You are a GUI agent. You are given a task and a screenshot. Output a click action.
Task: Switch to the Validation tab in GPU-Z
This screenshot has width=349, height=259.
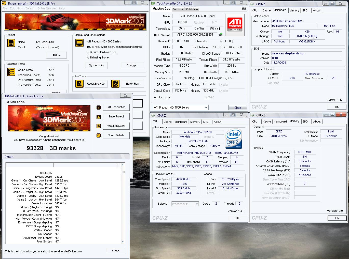192,9
